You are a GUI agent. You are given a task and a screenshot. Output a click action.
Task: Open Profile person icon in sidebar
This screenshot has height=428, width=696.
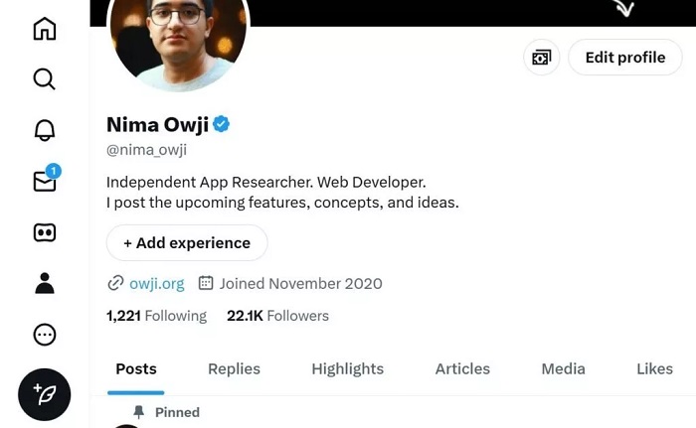pyautogui.click(x=45, y=283)
